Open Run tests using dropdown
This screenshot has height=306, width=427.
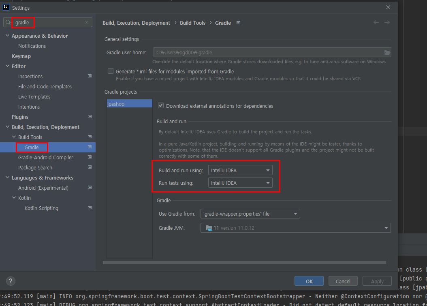click(x=240, y=183)
